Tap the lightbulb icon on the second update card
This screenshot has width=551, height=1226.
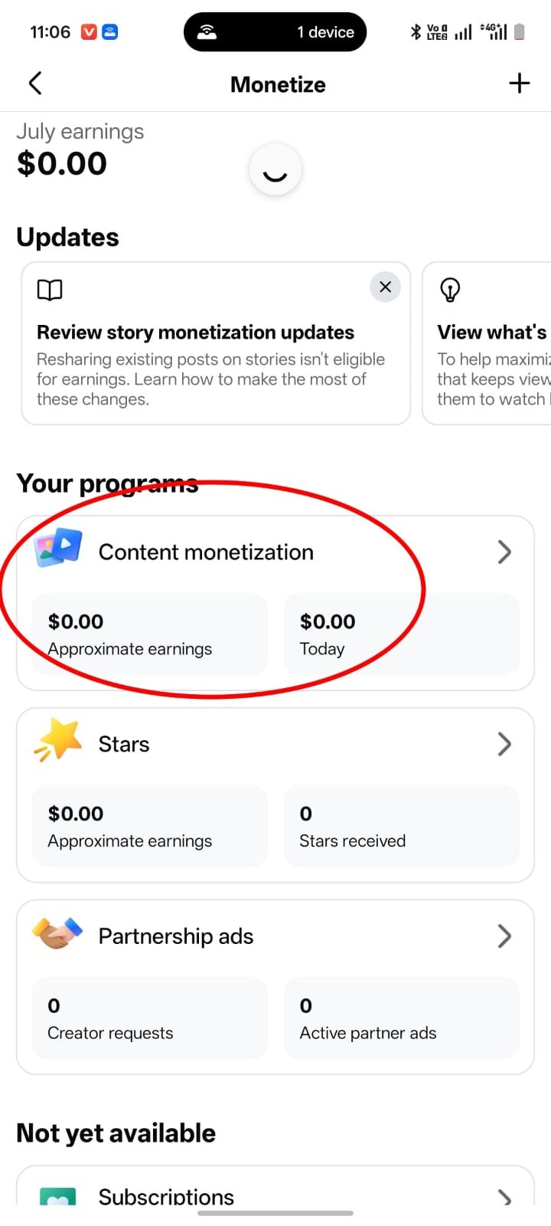click(x=450, y=290)
